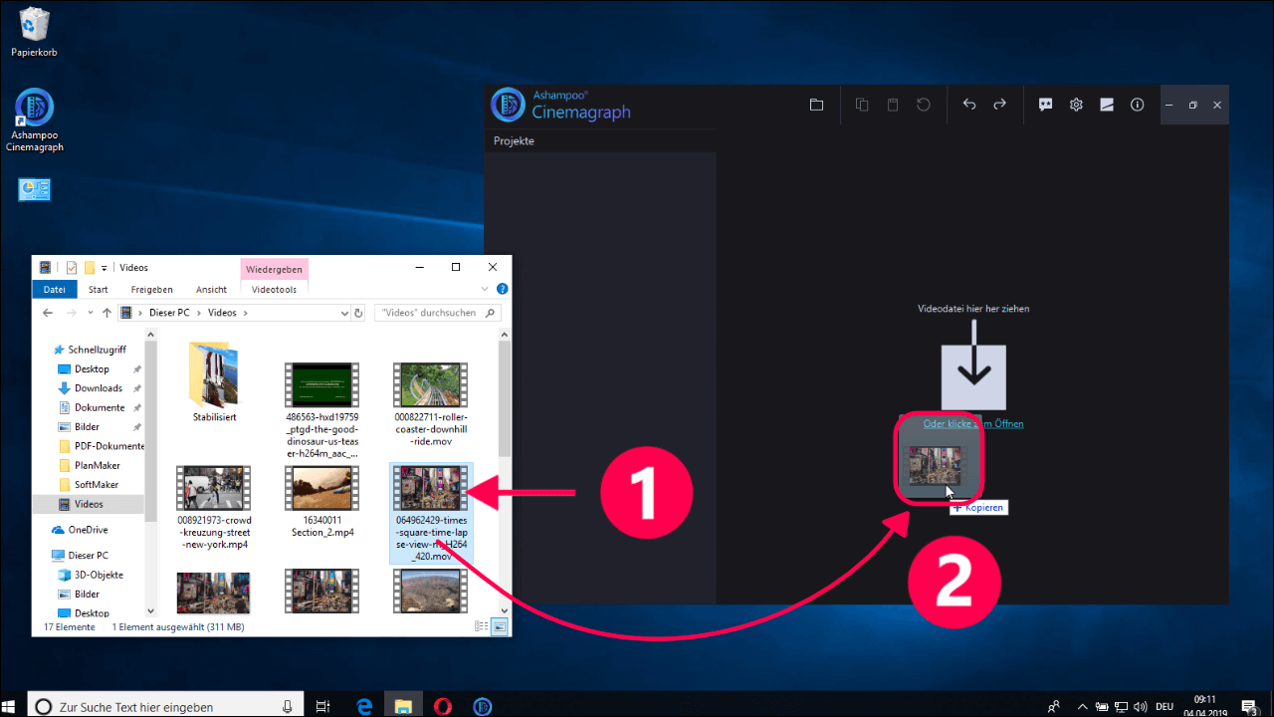
Task: Undo last action in Cinemagraph
Action: pos(969,105)
